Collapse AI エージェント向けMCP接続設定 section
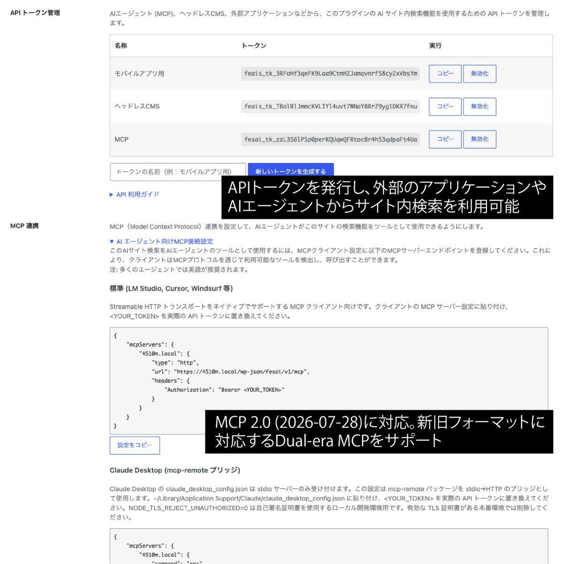Image resolution: width=564 pixels, height=564 pixels. (x=162, y=241)
